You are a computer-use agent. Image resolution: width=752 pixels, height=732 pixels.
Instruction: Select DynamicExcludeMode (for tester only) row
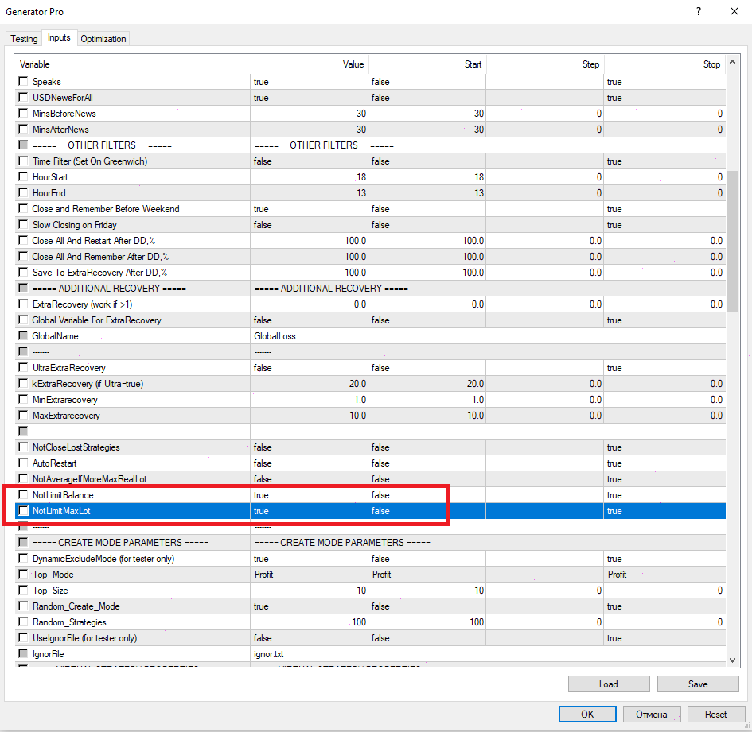[x=370, y=559]
